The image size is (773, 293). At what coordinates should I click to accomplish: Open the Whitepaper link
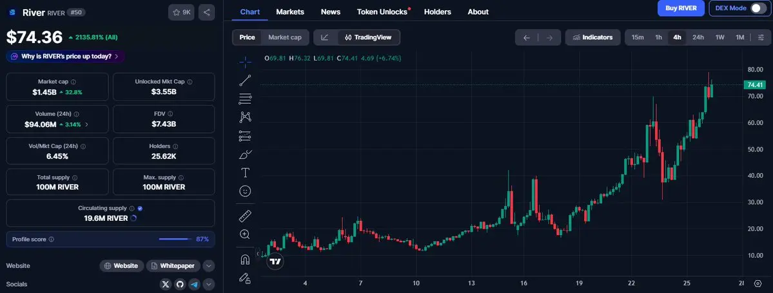tap(173, 266)
